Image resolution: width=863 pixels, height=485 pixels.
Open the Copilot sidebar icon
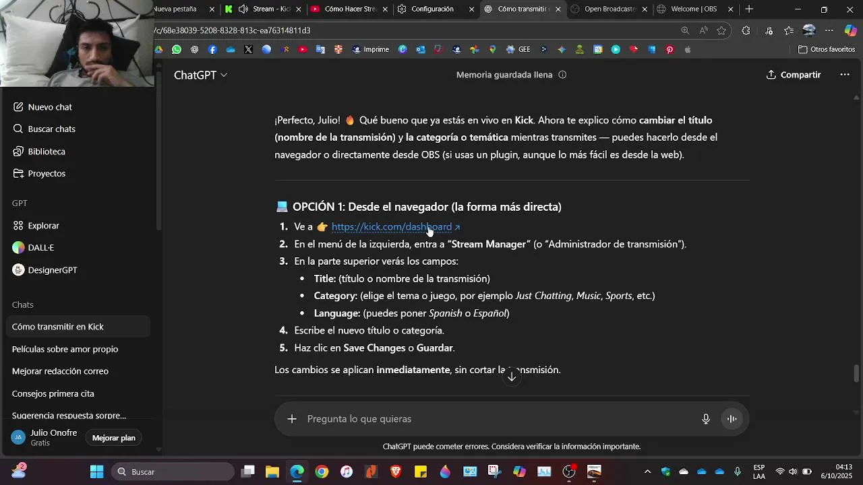pyautogui.click(x=851, y=30)
